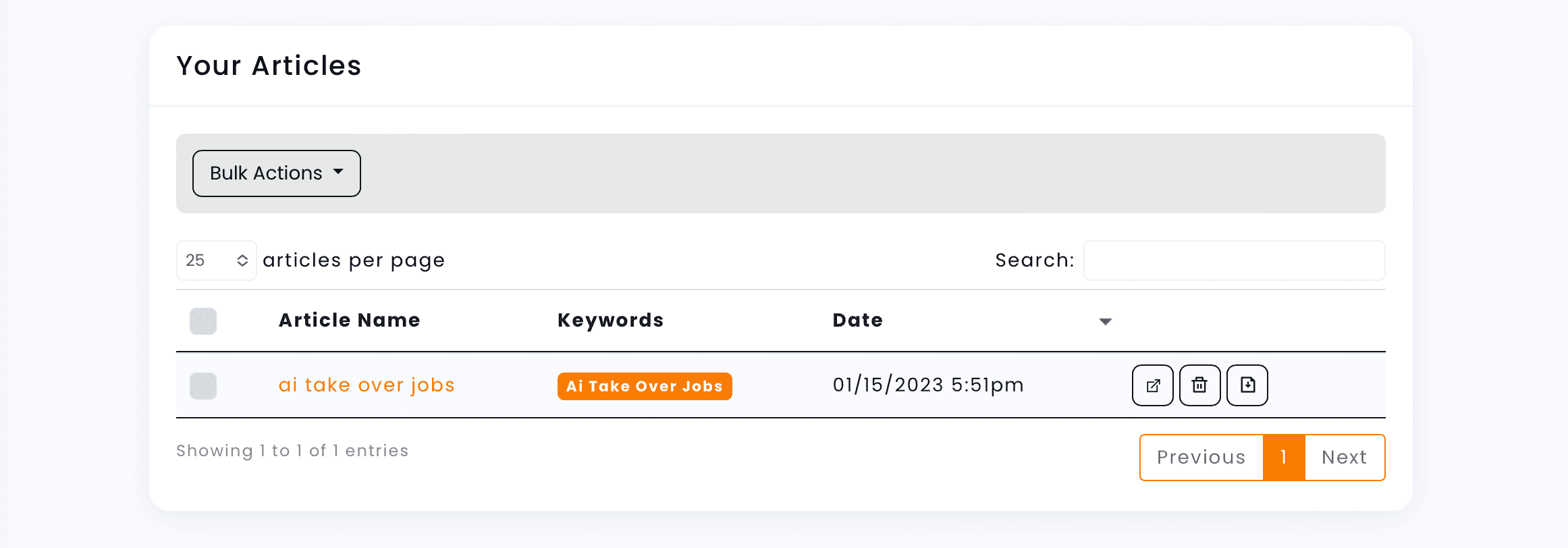This screenshot has height=548, width=1568.
Task: Expand the Bulk Actions dropdown
Action: tap(276, 173)
